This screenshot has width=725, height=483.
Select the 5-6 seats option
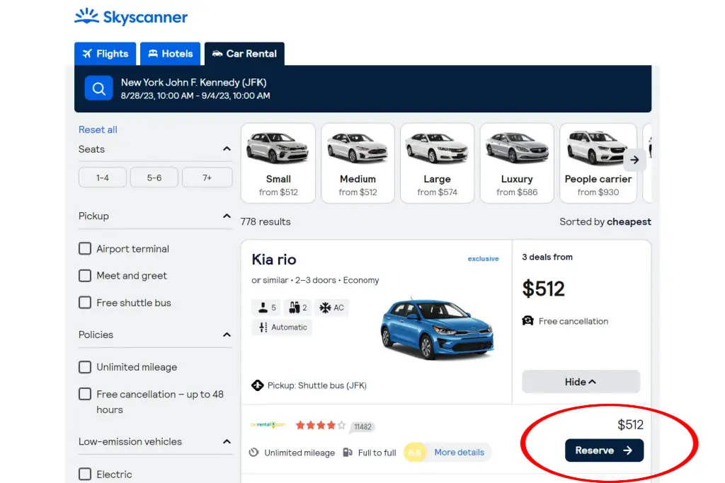click(x=154, y=178)
